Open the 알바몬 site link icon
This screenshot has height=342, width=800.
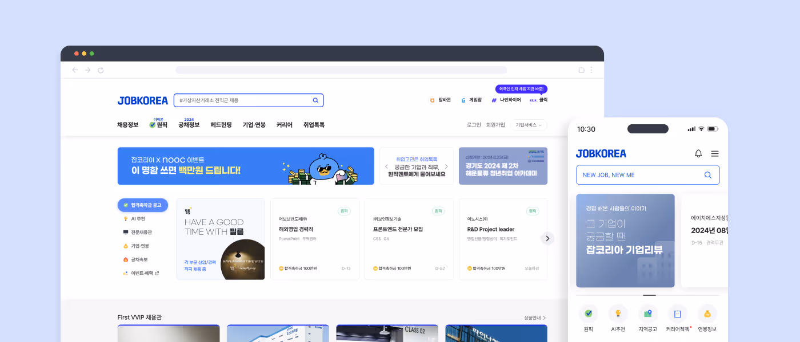(x=432, y=100)
